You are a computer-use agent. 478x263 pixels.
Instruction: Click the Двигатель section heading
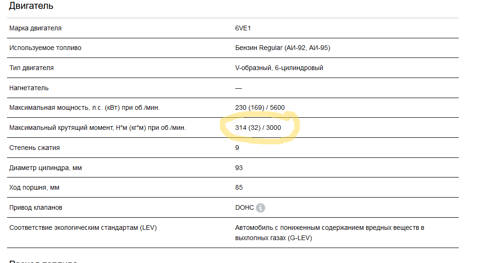pos(31,6)
